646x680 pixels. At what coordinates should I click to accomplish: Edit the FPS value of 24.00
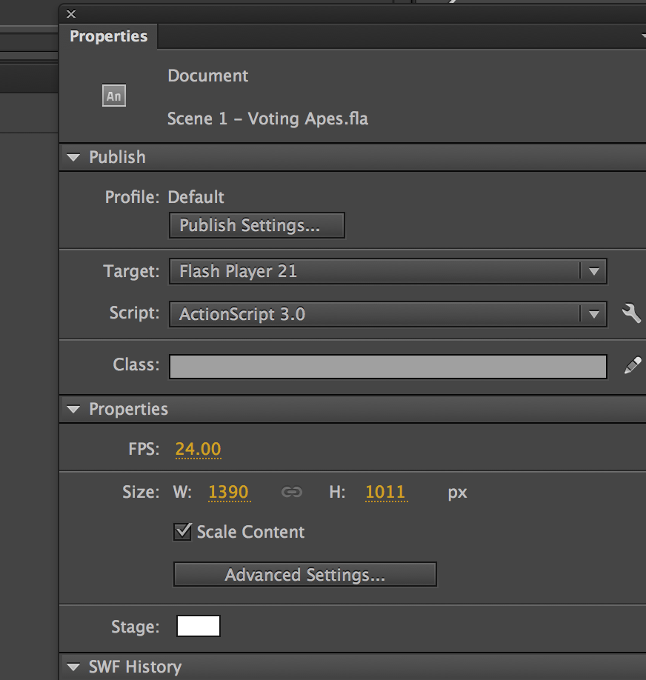198,449
